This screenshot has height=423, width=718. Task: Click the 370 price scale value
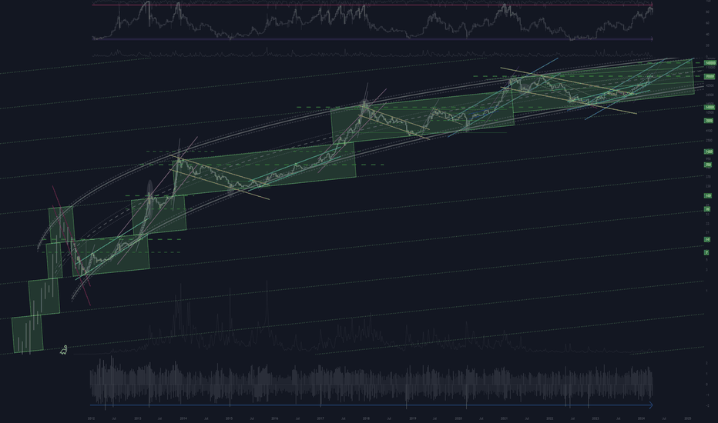click(709, 177)
